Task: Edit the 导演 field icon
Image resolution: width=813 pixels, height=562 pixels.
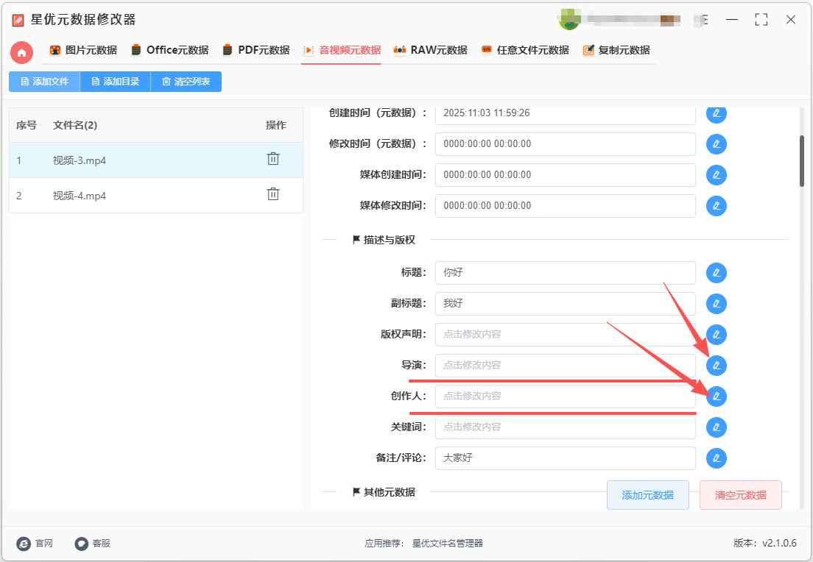Action: click(x=717, y=366)
